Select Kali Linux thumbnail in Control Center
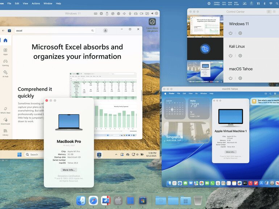Screen dimensions: 279x209 [205, 49]
